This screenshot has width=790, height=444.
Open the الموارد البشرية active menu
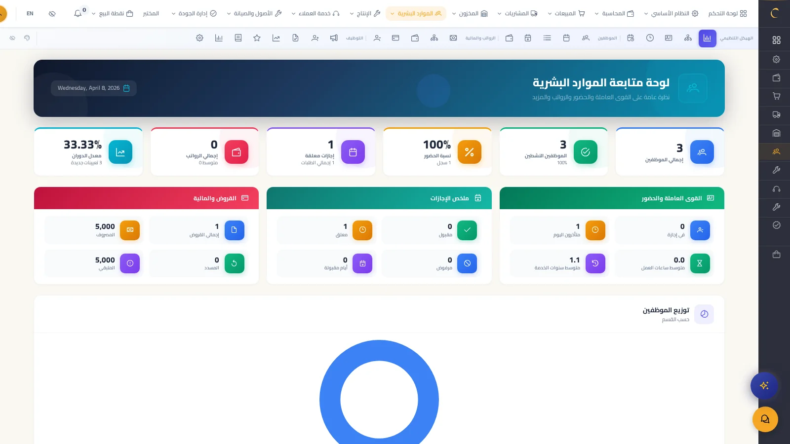(x=416, y=13)
